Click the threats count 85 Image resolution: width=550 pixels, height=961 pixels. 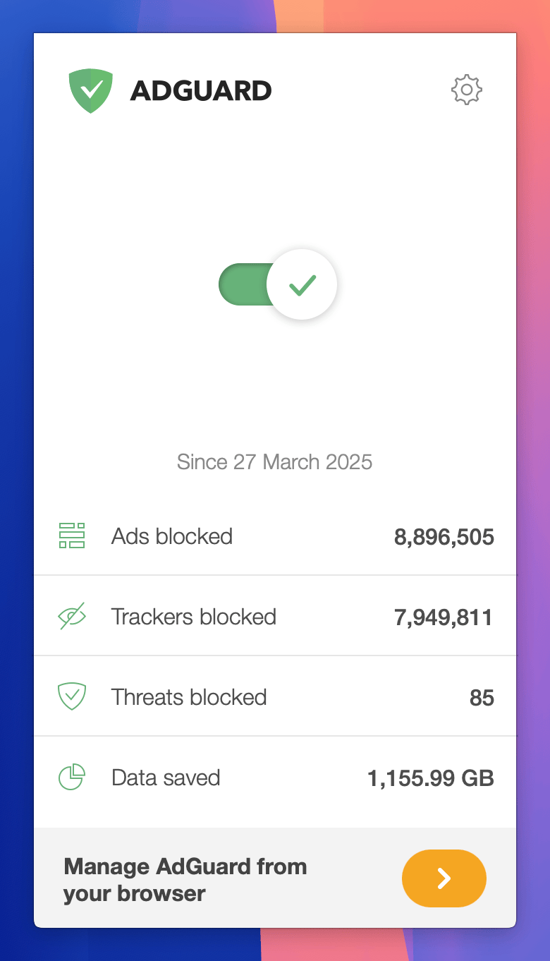click(482, 699)
